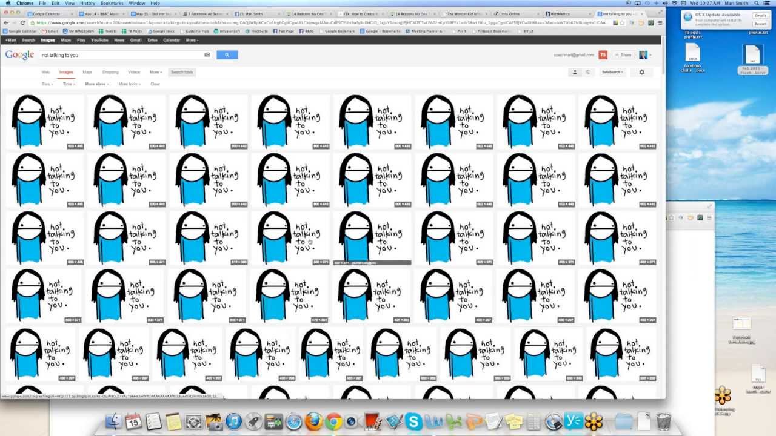This screenshot has height=436, width=776.
Task: Open search-by-image camera icon in search box
Action: tap(207, 55)
